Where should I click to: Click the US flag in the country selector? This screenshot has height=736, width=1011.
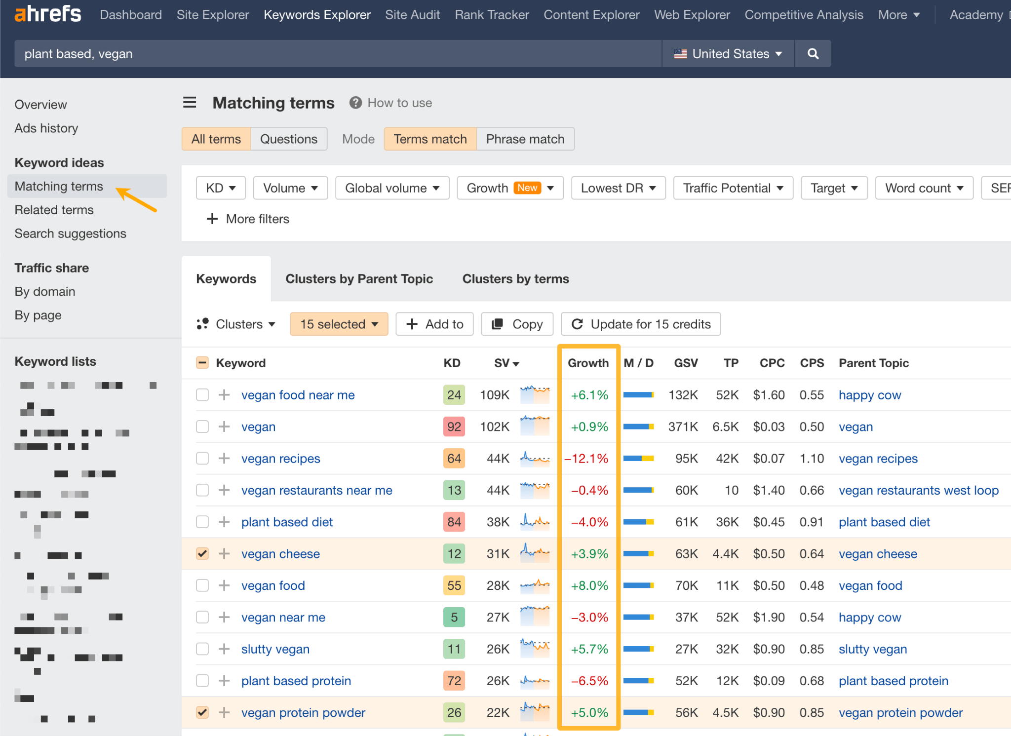click(681, 53)
